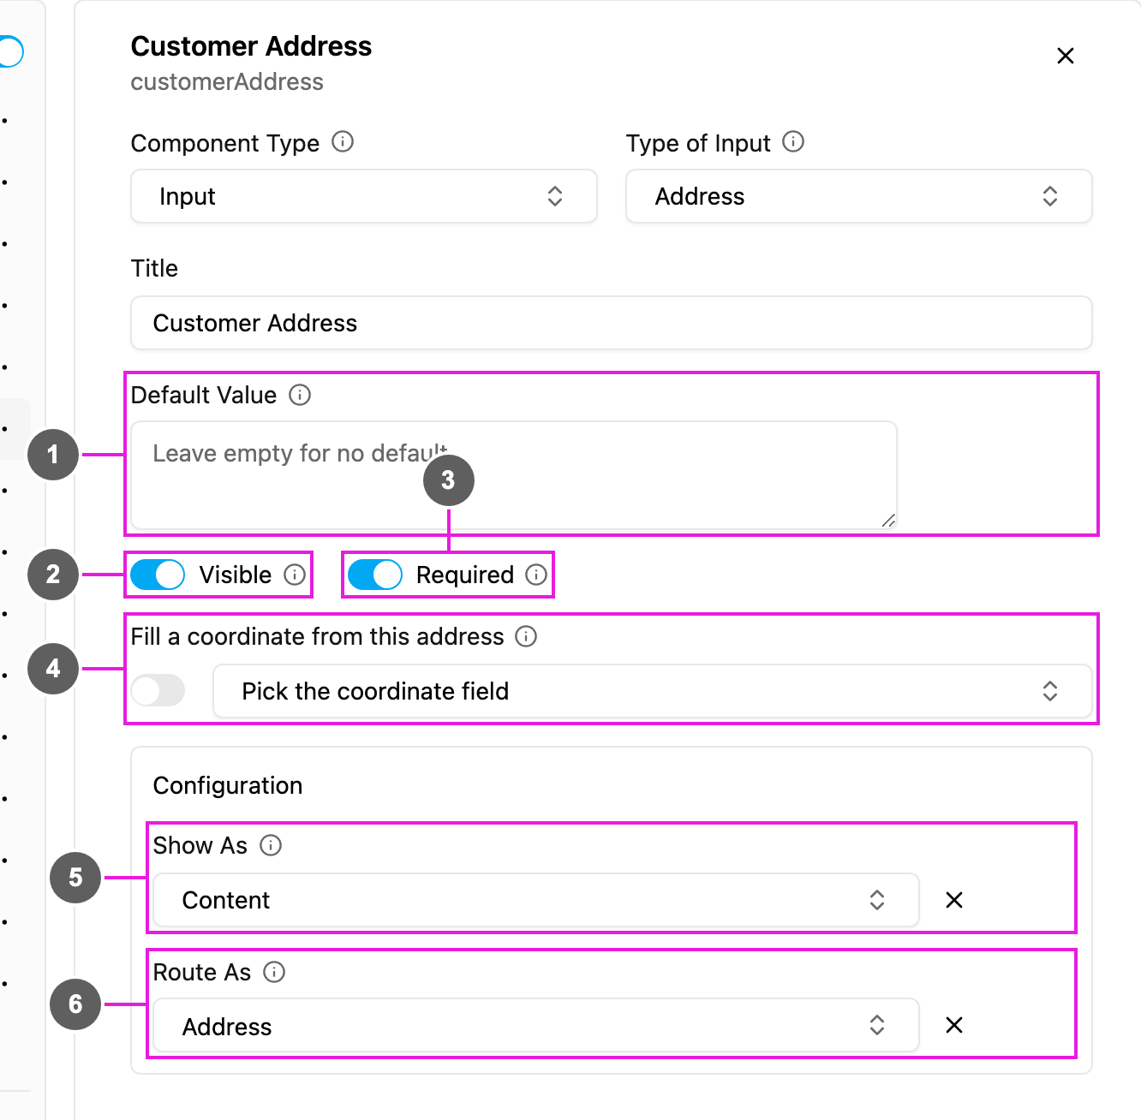Click the customerAddress field key text
Viewport: 1141px width, 1120px height.
coord(227,82)
